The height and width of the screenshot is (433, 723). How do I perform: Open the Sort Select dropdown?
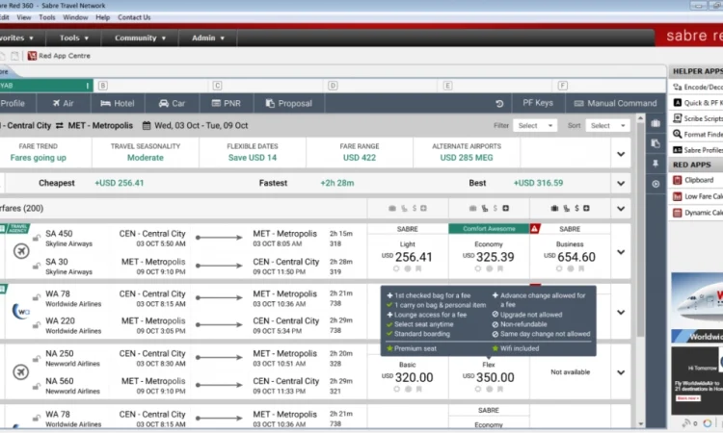coord(607,126)
